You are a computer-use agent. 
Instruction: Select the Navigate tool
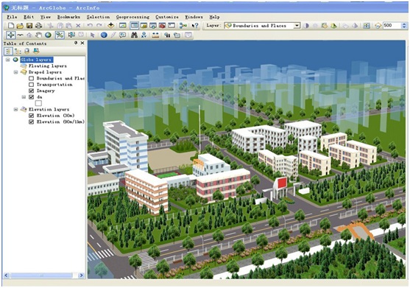[10, 35]
